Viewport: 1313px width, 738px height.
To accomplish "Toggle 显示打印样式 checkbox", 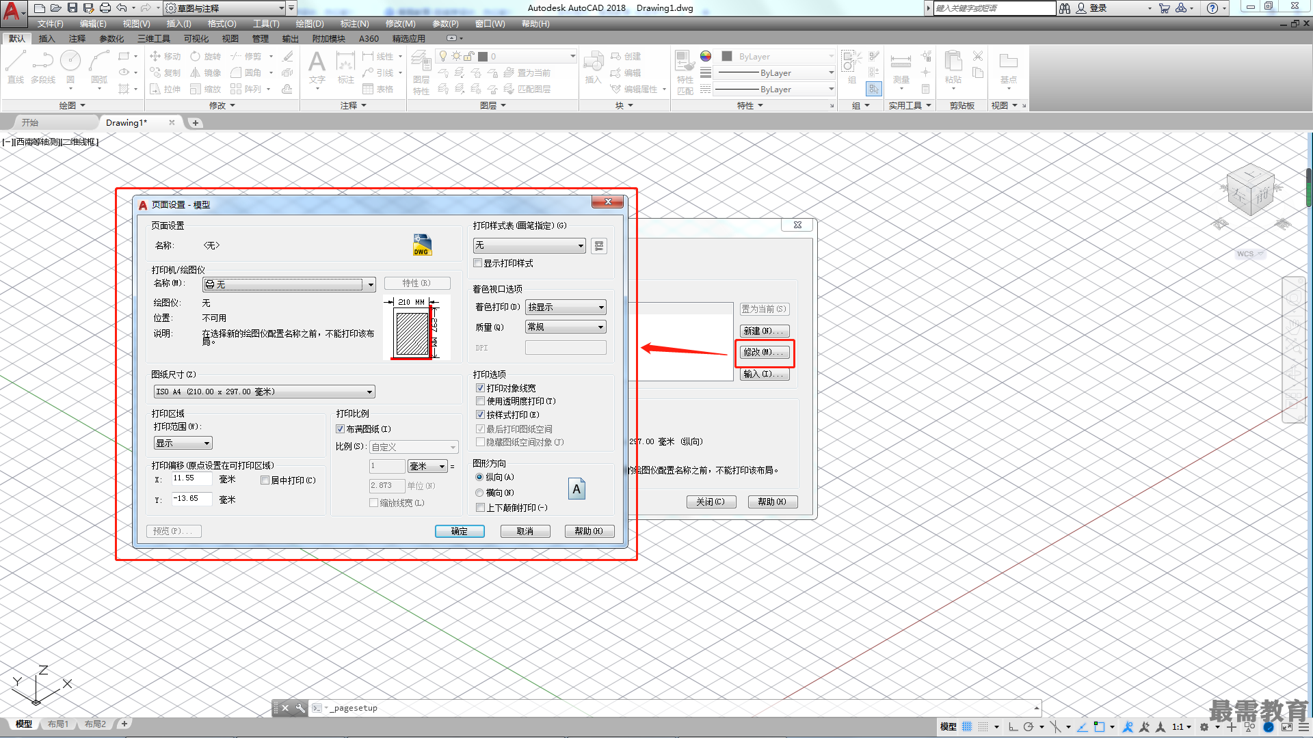I will coord(479,263).
